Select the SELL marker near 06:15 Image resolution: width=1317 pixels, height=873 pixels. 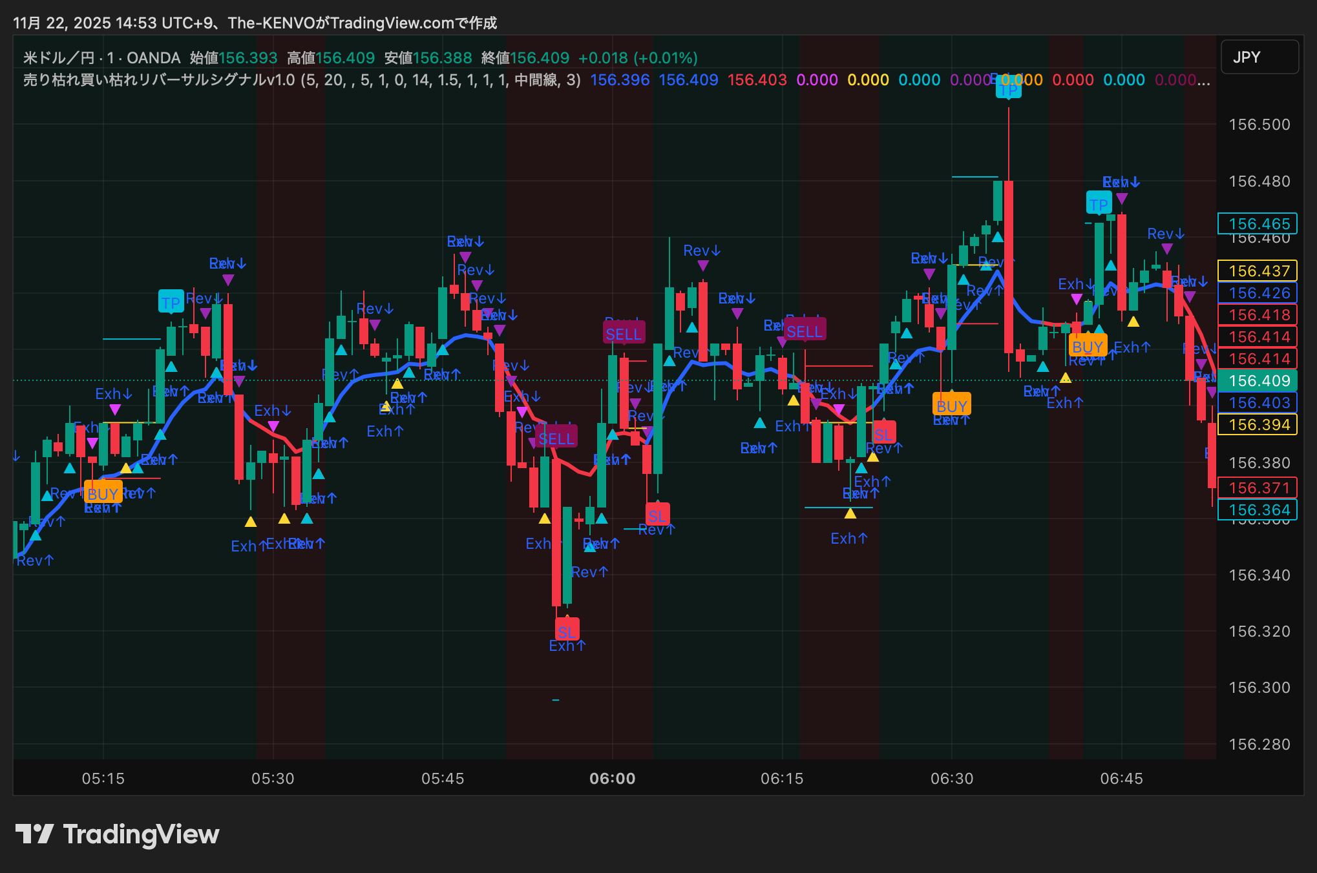pos(804,331)
